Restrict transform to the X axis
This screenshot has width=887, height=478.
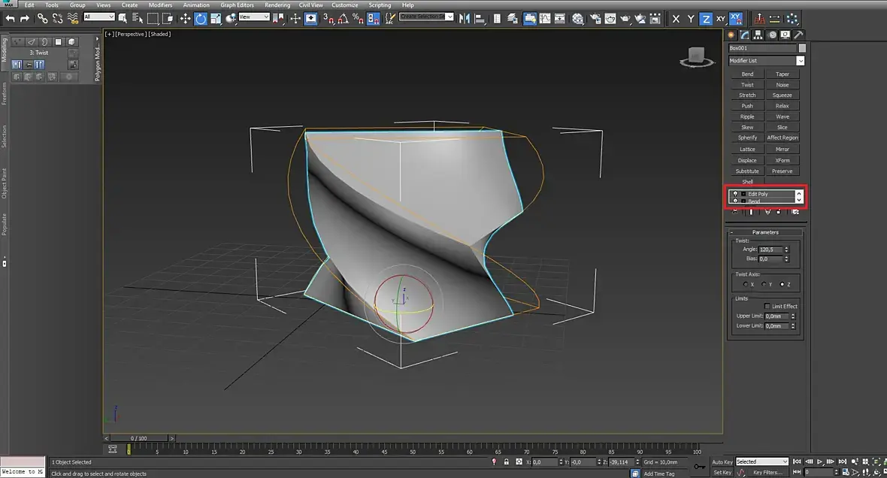pos(676,19)
